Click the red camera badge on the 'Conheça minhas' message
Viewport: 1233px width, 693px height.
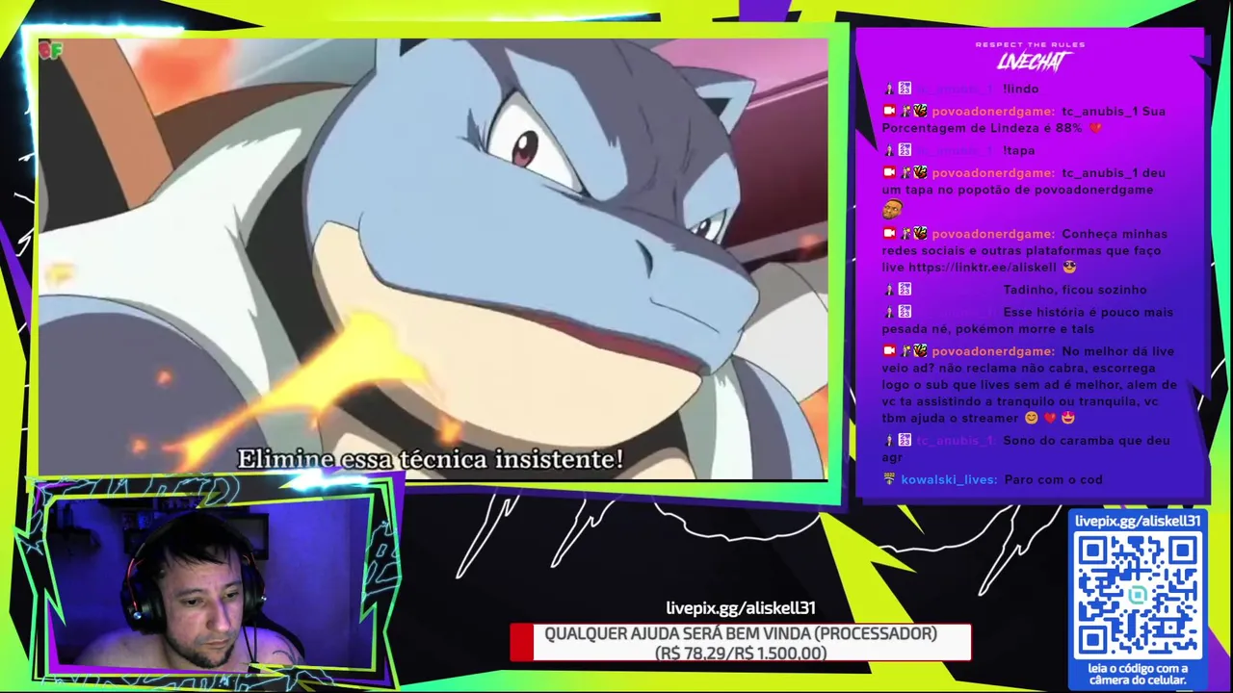pos(889,234)
